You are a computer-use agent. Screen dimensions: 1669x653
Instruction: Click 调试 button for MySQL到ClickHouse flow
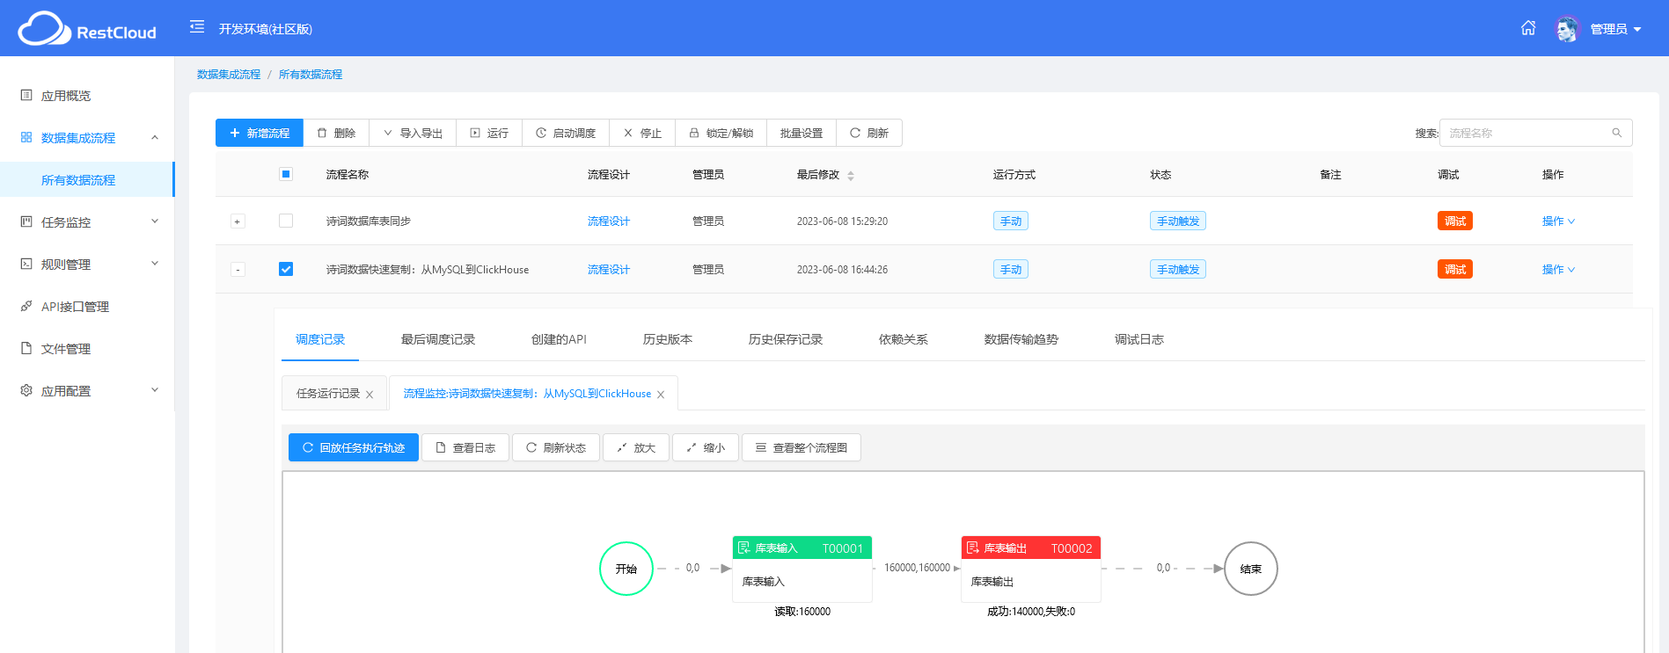[1455, 270]
